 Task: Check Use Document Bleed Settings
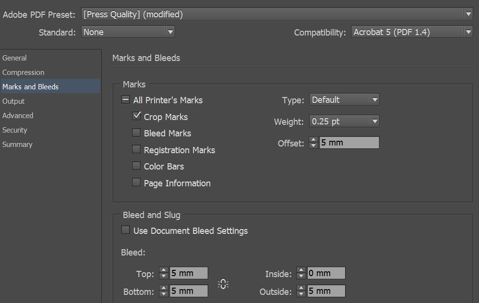pos(126,230)
